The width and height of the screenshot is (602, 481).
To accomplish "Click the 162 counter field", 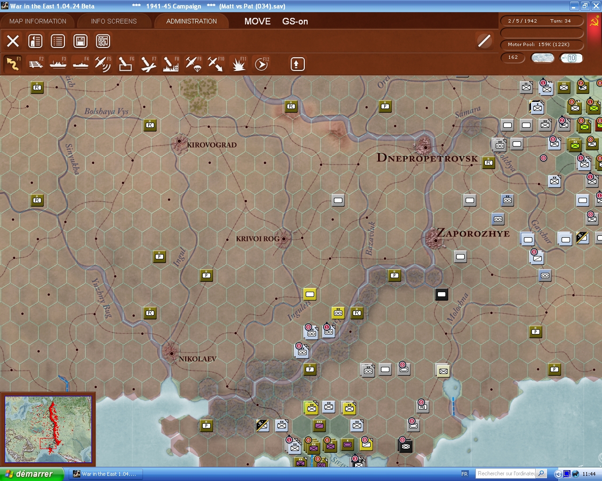I will 513,57.
